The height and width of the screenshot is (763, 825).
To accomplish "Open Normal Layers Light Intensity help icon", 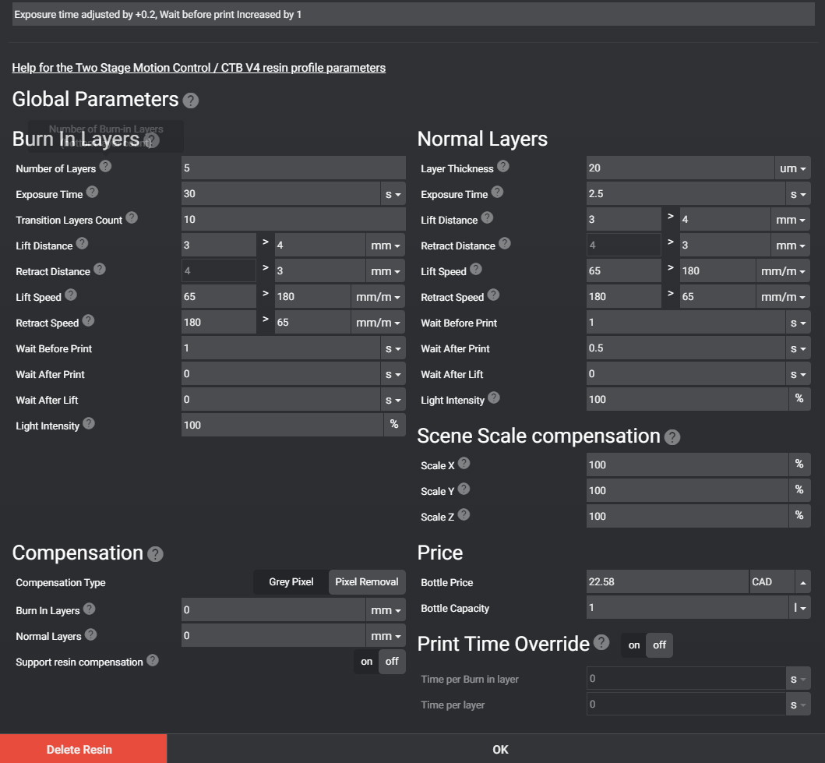I will pyautogui.click(x=494, y=397).
